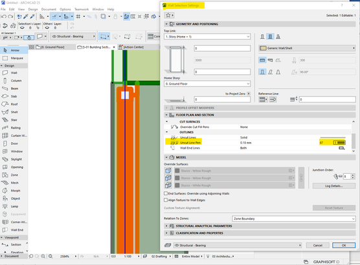360x265 pixels.
Task: Select the Railing tool
Action: (x=14, y=128)
